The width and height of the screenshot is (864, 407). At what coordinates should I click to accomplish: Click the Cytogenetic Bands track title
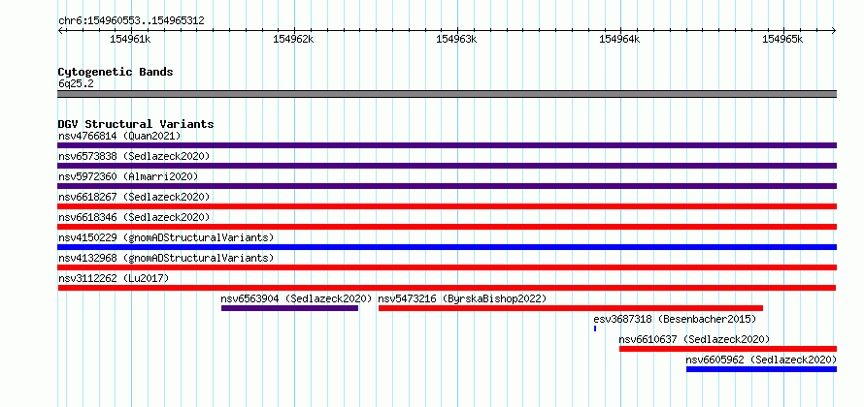pyautogui.click(x=116, y=72)
